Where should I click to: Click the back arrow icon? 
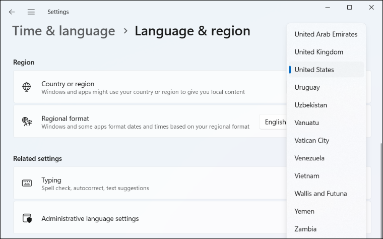(12, 12)
